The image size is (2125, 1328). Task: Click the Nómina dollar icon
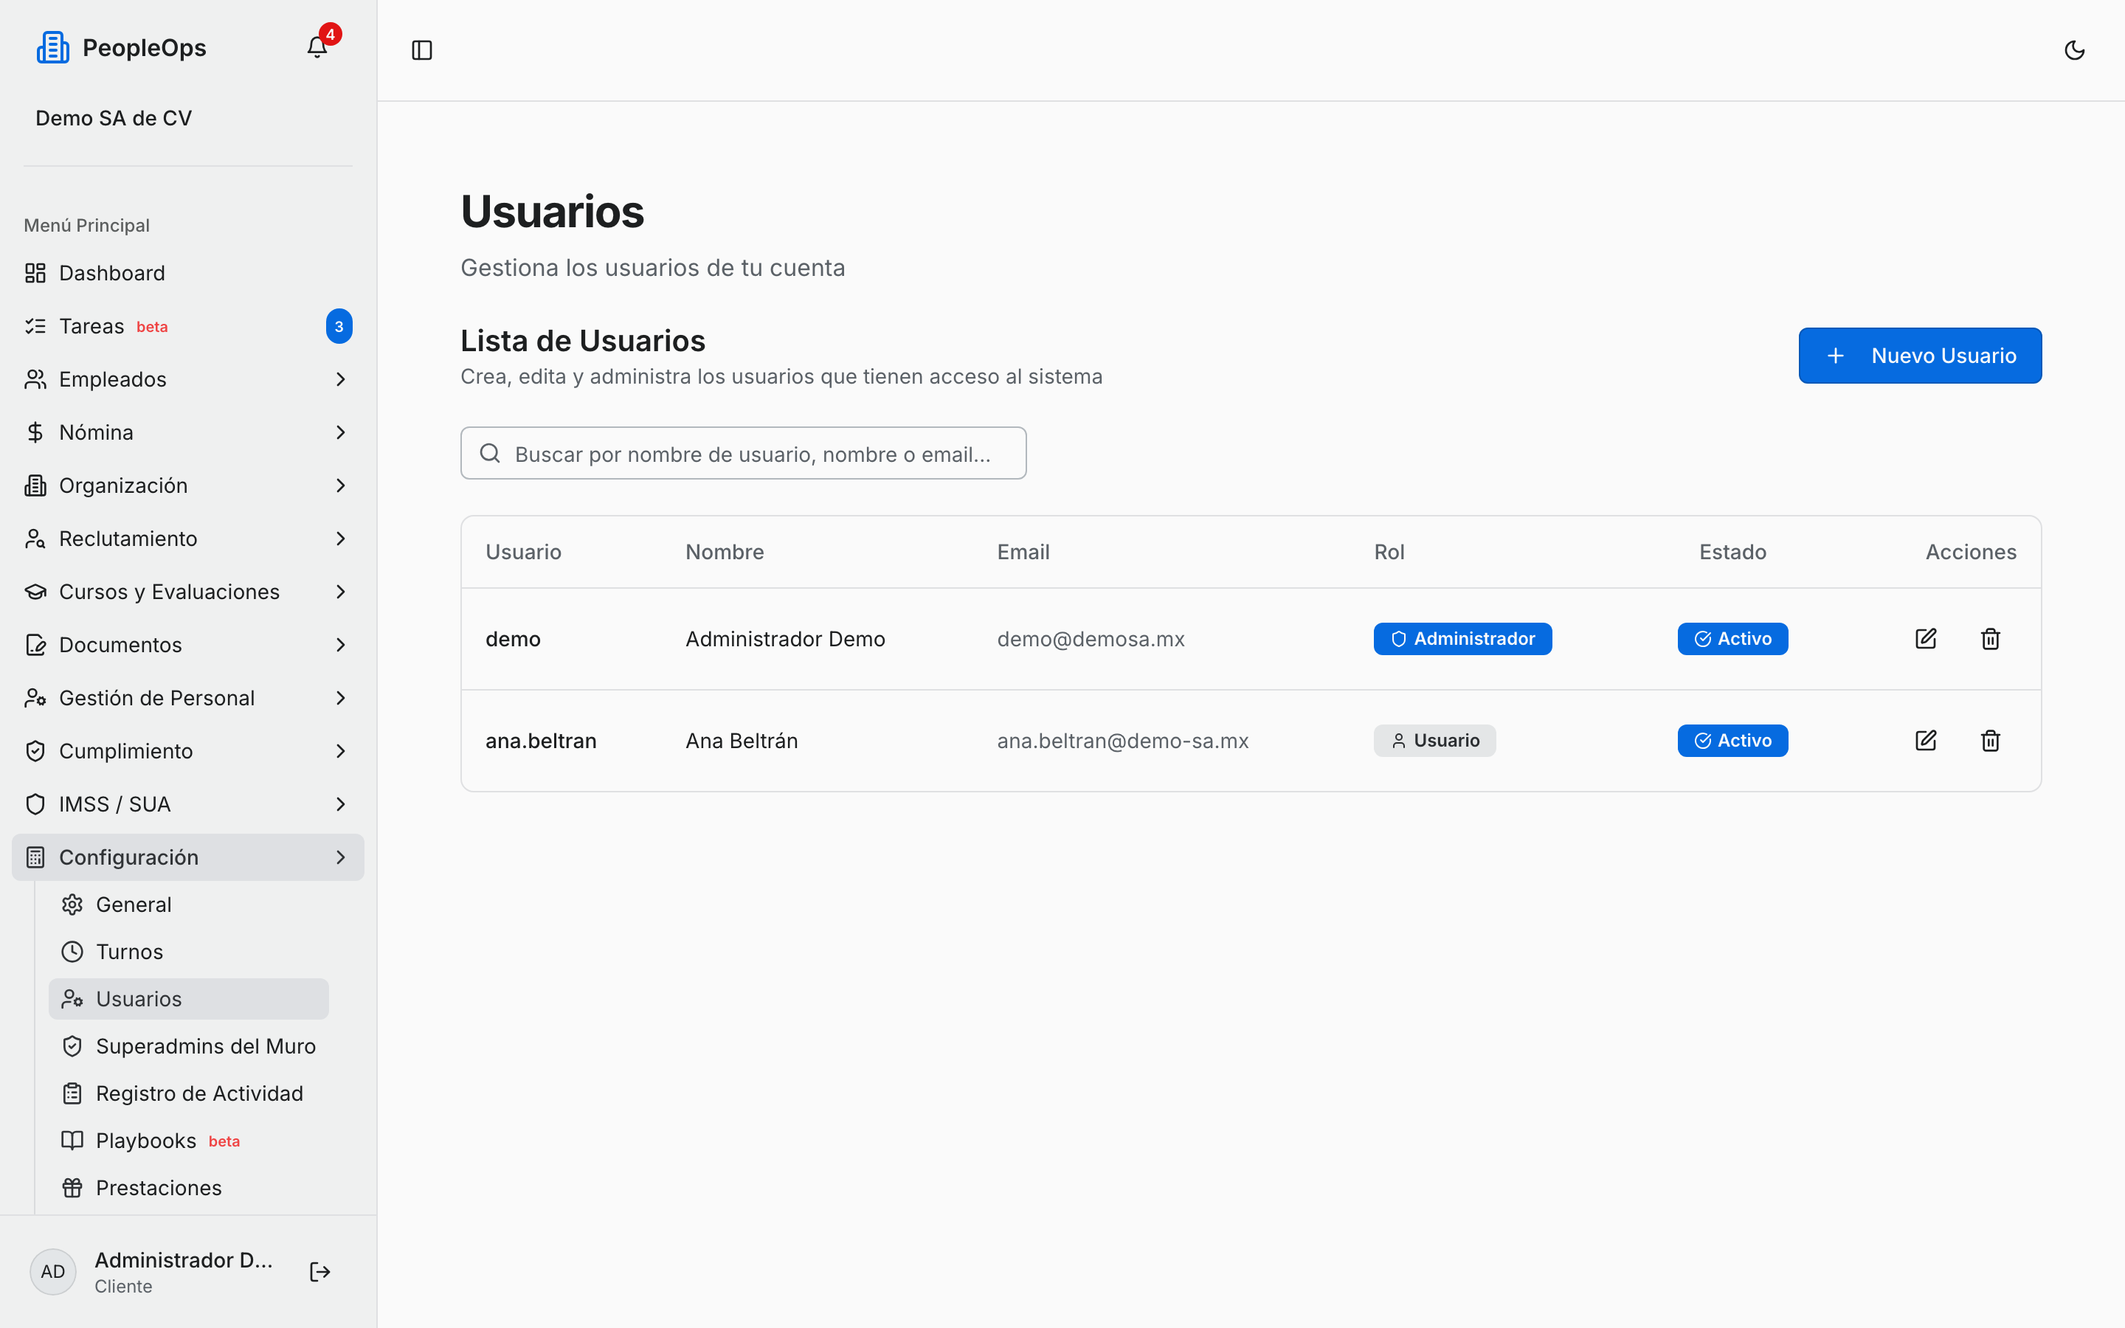[x=35, y=432]
